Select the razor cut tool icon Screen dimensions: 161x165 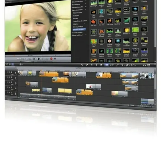tap(127, 65)
